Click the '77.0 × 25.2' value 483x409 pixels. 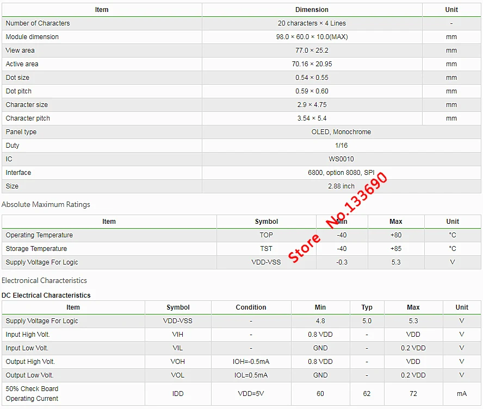(312, 51)
